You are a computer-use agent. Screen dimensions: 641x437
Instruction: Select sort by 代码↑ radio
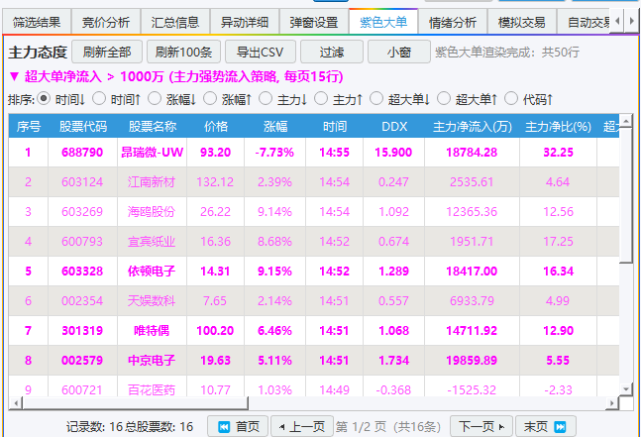coord(511,98)
